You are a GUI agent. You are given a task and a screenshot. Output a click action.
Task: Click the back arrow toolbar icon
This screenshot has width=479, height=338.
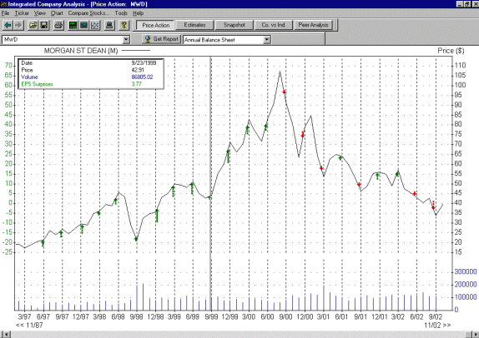point(8,25)
